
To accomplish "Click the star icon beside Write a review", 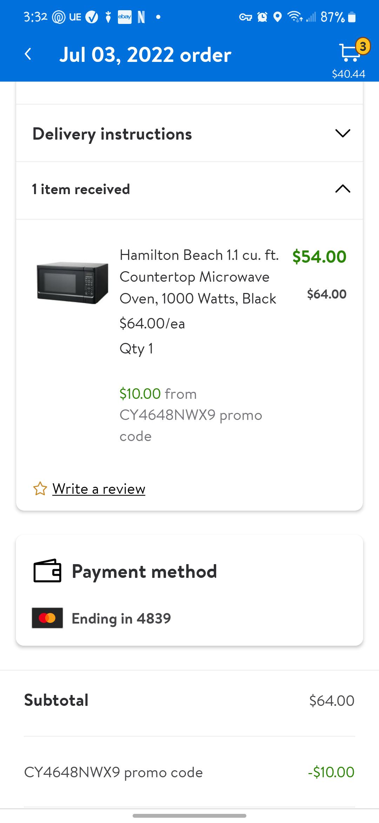I will pos(40,489).
